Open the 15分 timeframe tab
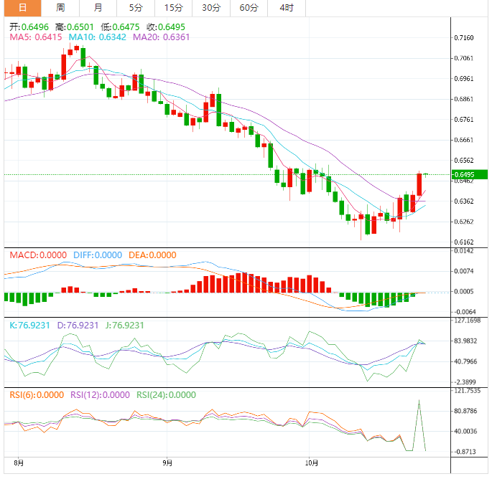492x479 pixels. 173,8
